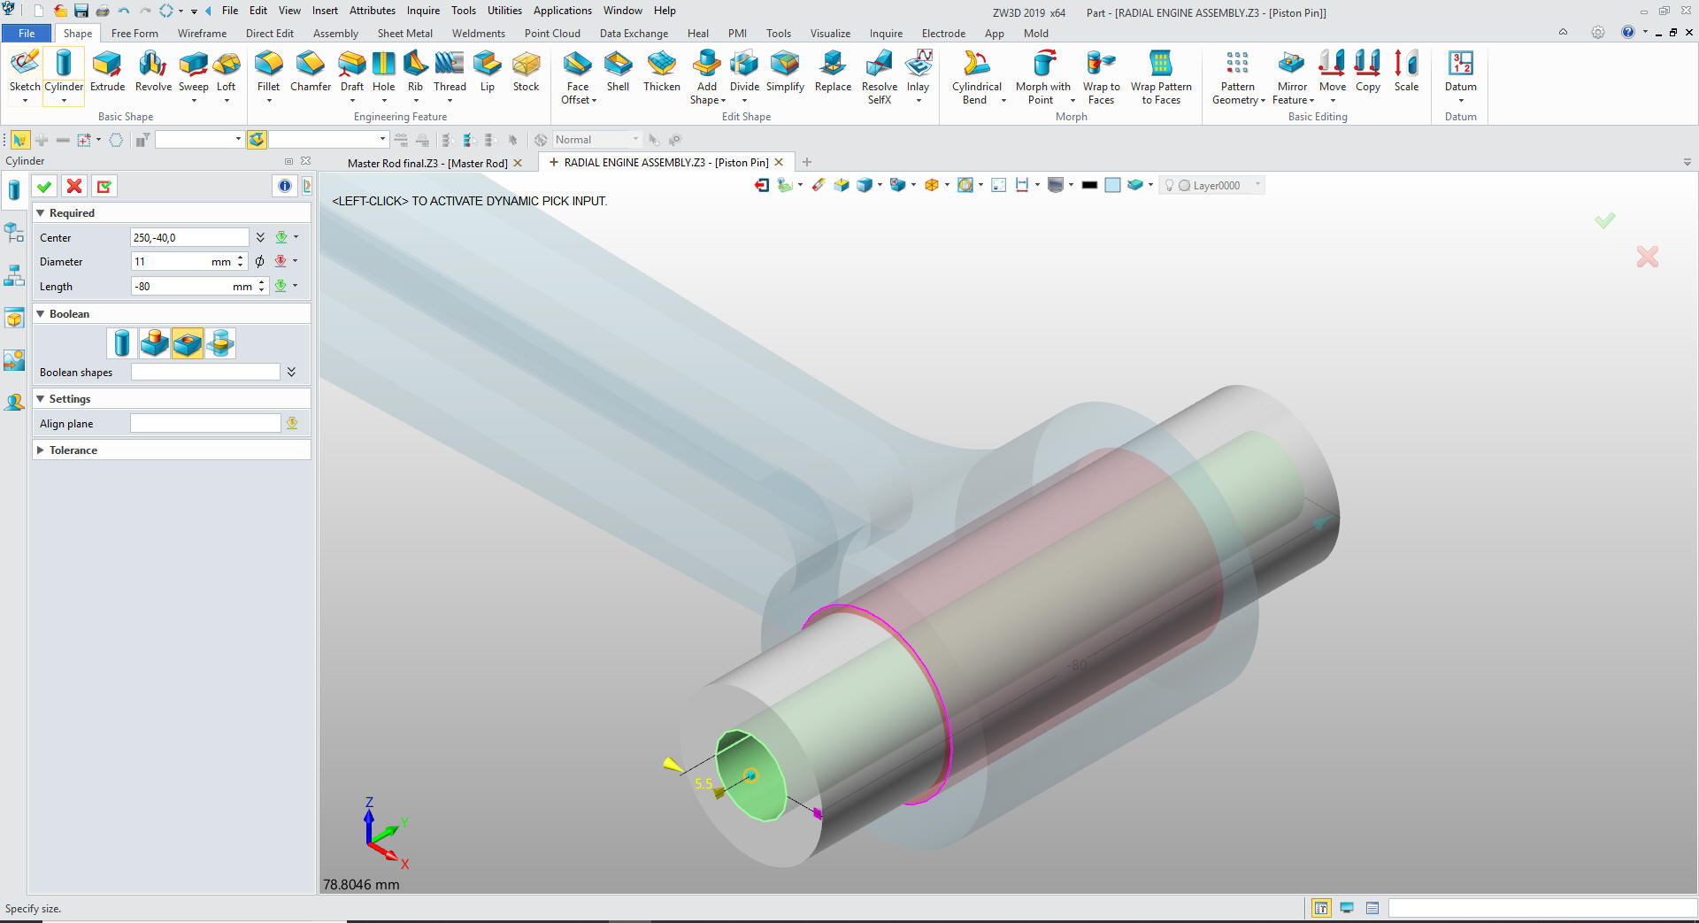Cancel the cylinder command with red X

[74, 186]
